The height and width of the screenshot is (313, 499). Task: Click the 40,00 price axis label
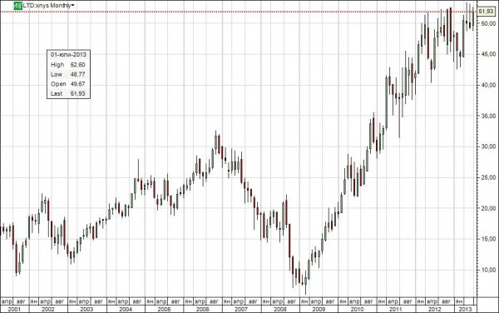488,85
